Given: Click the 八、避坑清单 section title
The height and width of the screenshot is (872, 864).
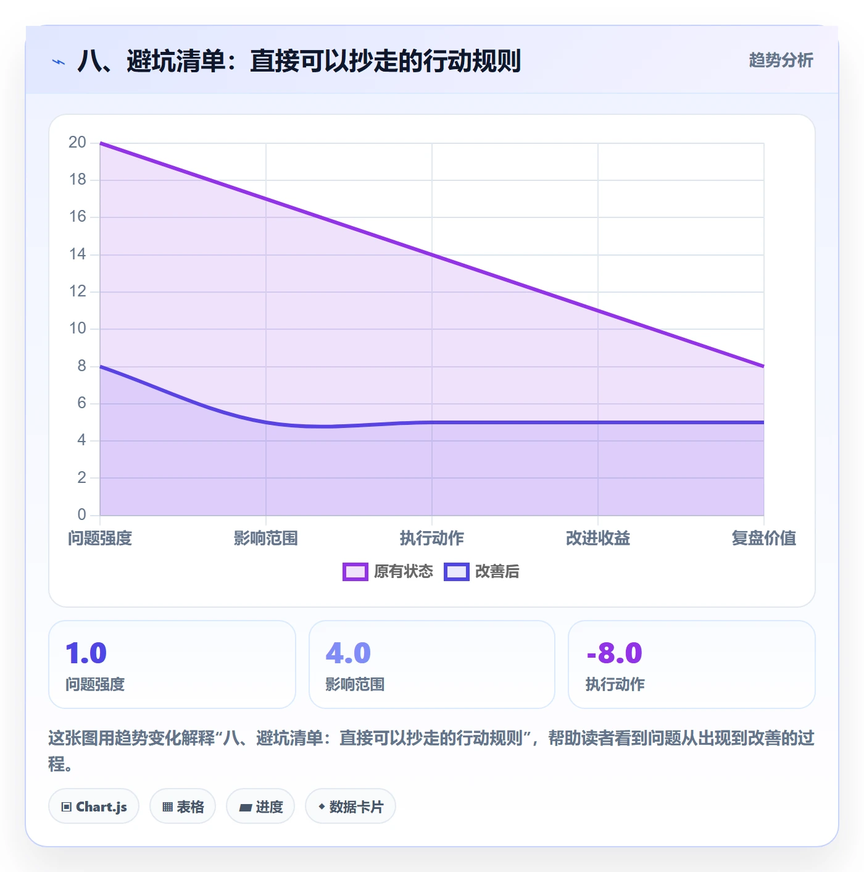Looking at the screenshot, I should pyautogui.click(x=299, y=61).
